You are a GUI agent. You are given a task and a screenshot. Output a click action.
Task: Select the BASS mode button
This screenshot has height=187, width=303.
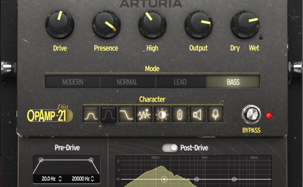pos(233,82)
